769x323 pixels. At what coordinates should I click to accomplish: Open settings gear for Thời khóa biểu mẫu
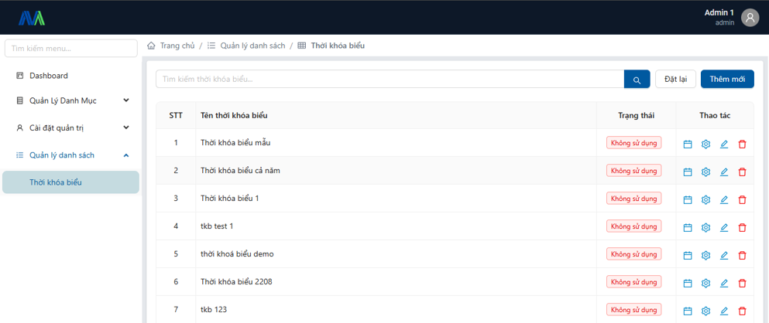[x=705, y=144]
